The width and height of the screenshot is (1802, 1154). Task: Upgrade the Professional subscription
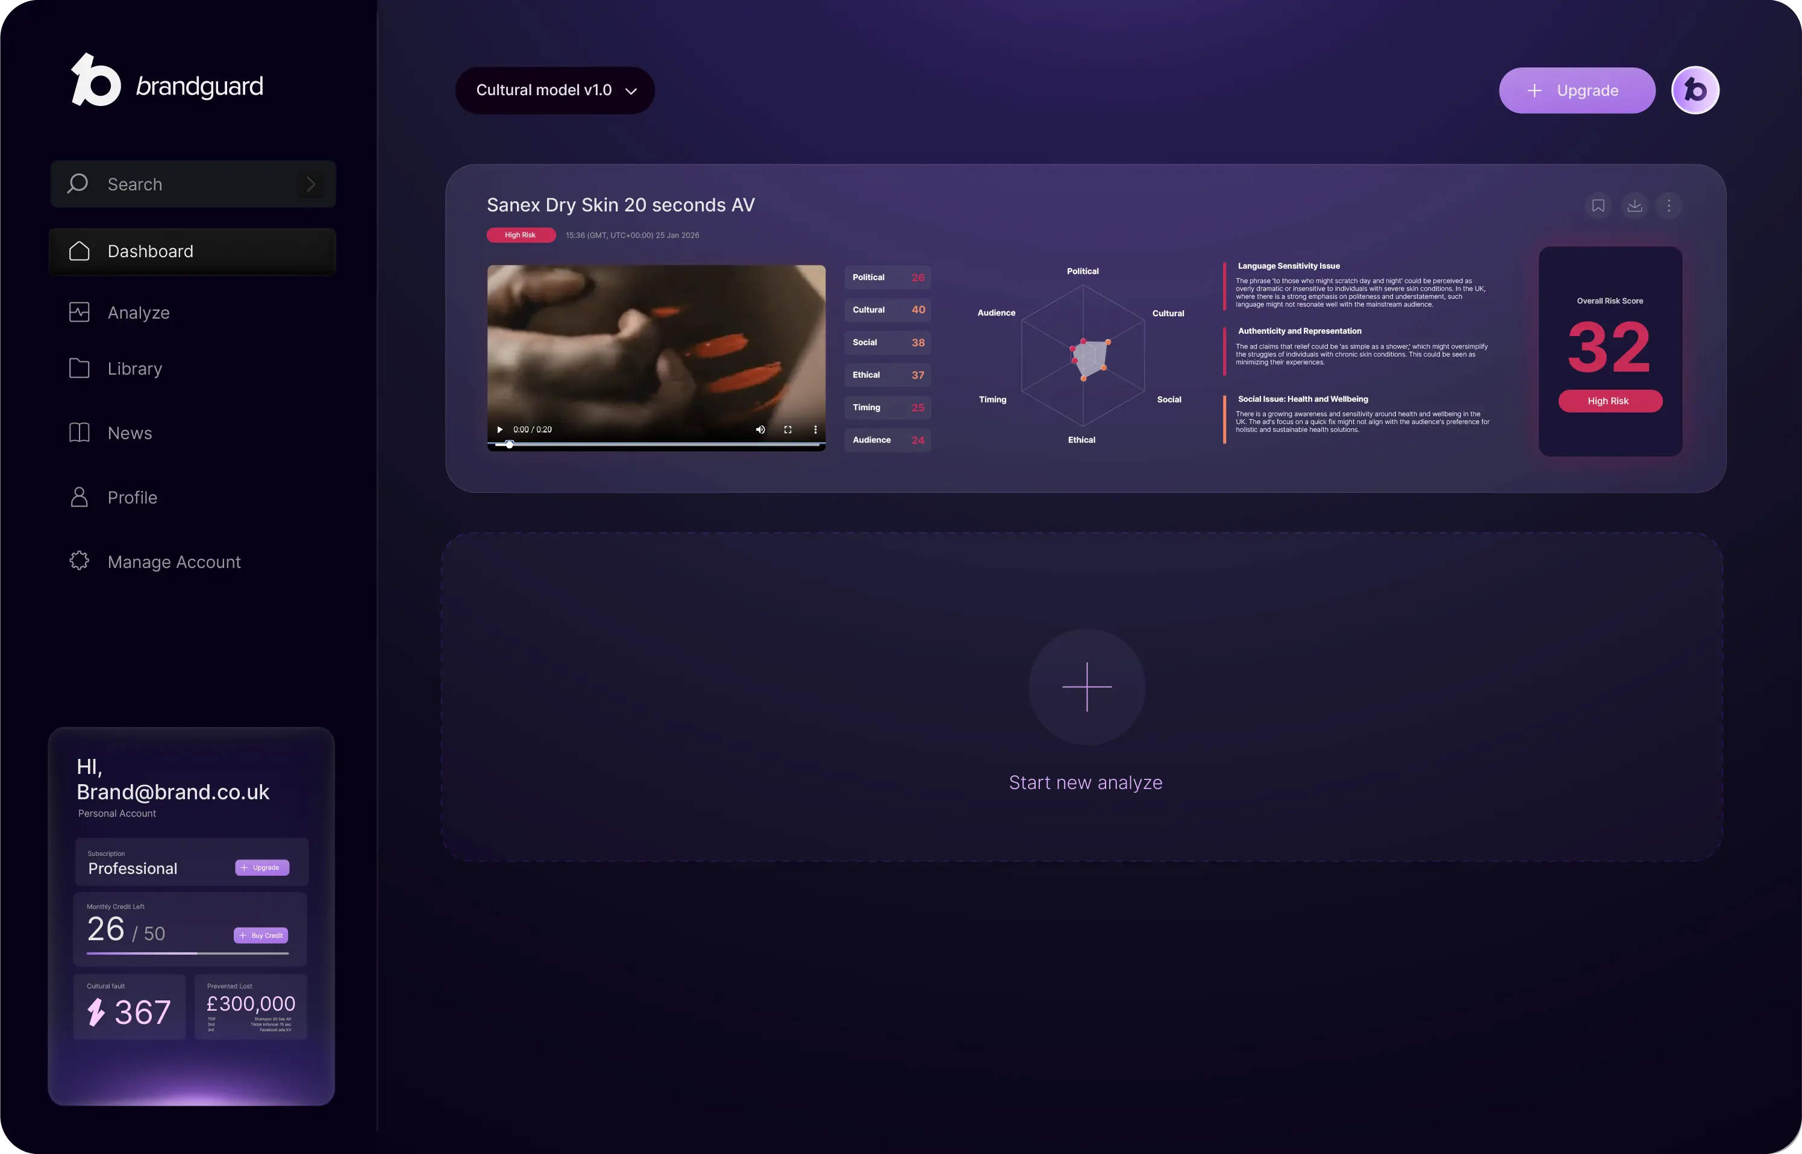pos(261,868)
